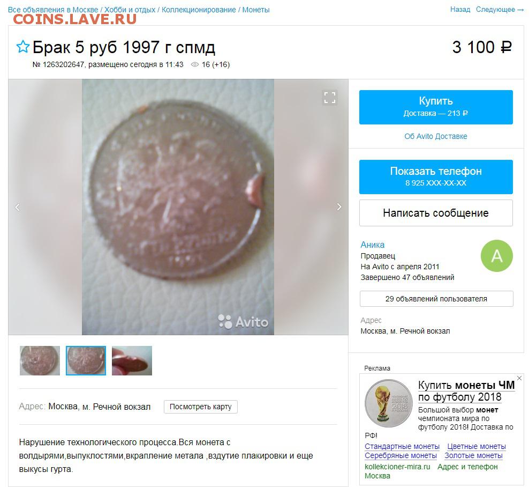Screen dimensions: 529x487
Task: Navigate to Следующее listing
Action: point(500,10)
